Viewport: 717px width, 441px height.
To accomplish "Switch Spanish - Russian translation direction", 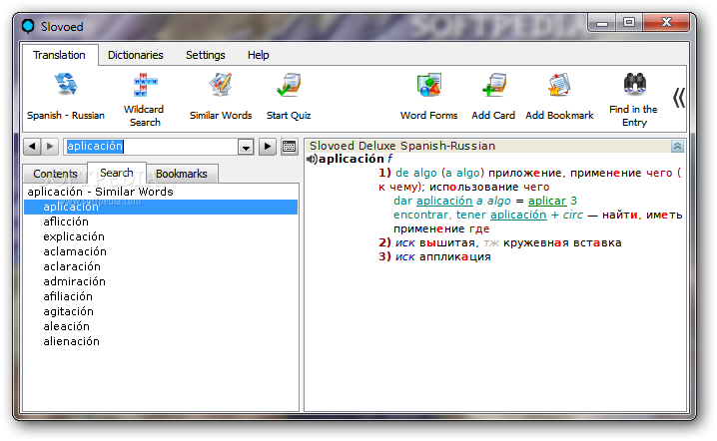I will [x=66, y=96].
